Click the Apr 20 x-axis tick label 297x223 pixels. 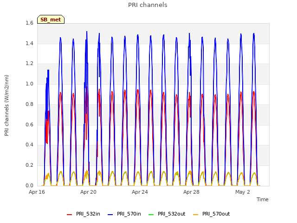(x=88, y=192)
